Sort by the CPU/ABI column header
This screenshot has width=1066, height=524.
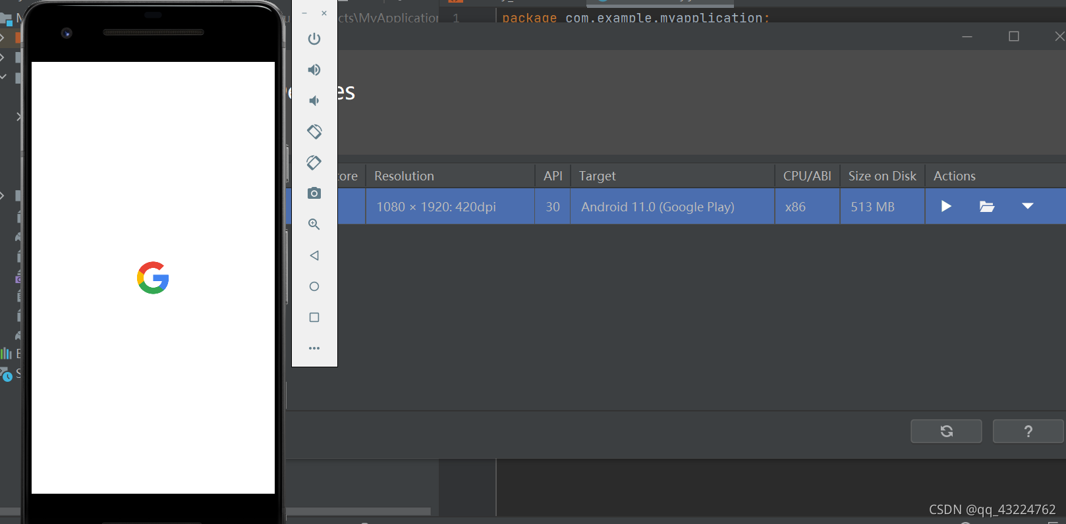(807, 176)
